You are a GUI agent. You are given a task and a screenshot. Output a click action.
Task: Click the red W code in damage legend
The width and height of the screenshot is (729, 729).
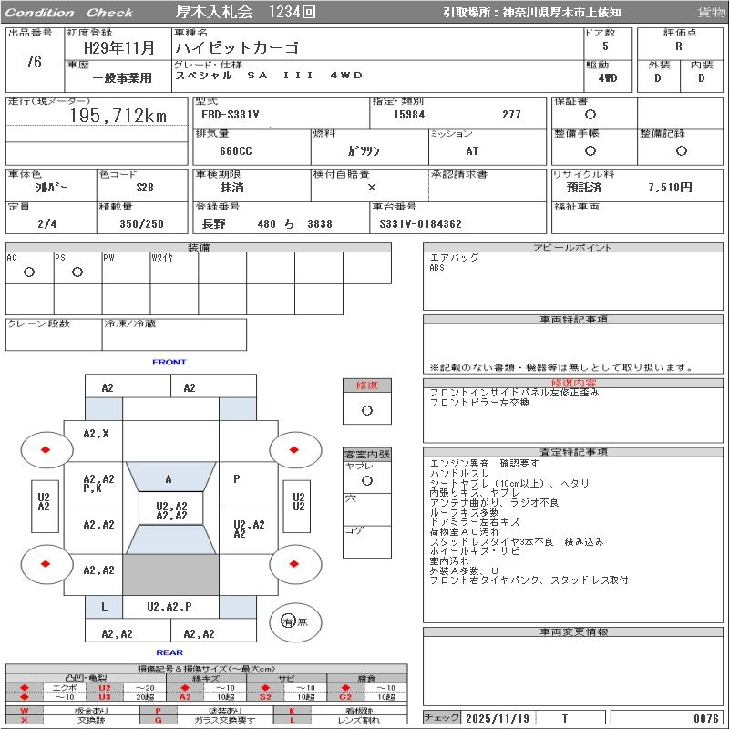(25, 710)
